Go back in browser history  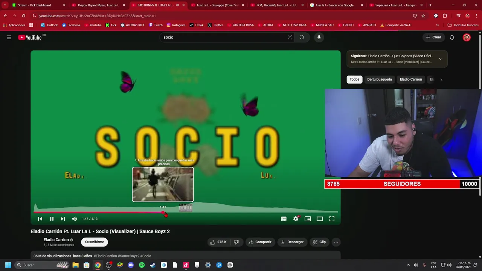point(5,16)
